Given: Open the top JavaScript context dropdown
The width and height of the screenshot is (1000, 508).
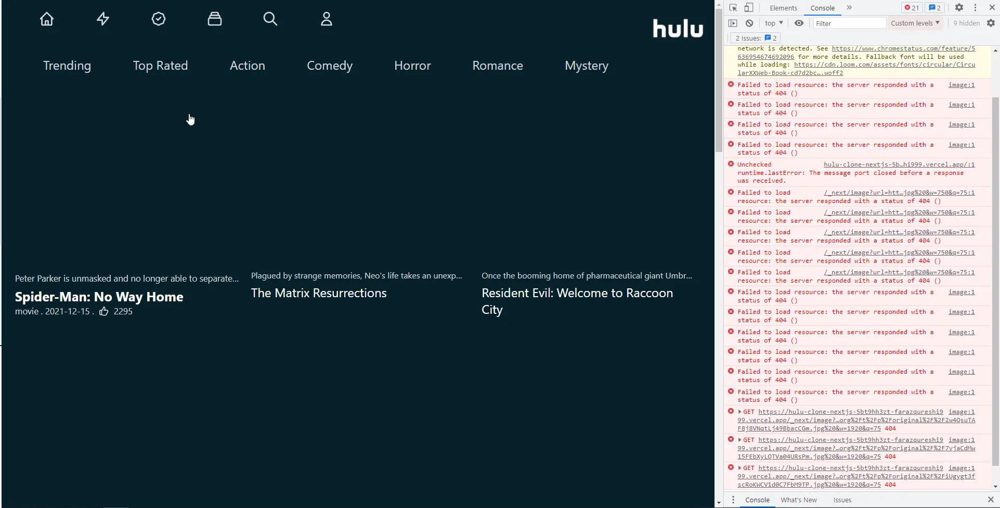Looking at the screenshot, I should click(x=774, y=23).
